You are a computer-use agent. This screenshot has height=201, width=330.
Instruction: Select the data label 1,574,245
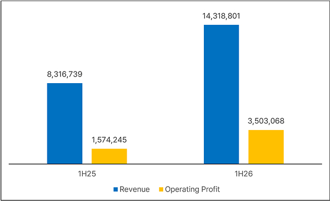109,140
